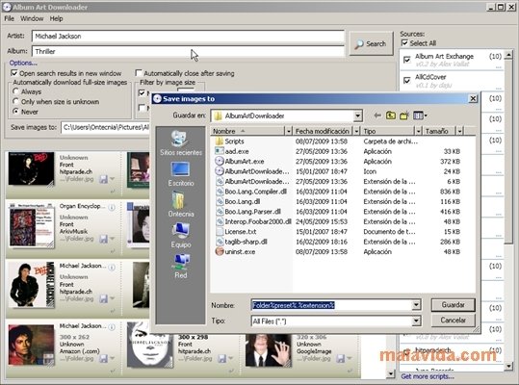Click the back arrow in save dialog toolbar

point(377,115)
